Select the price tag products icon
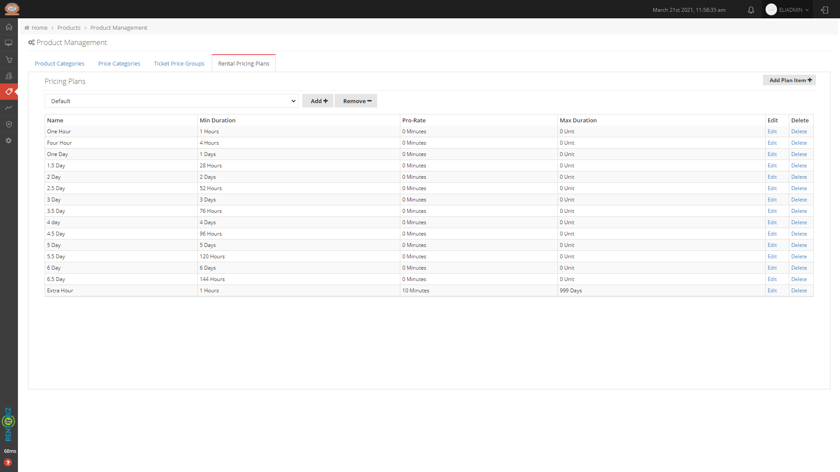840x472 pixels. 9,92
